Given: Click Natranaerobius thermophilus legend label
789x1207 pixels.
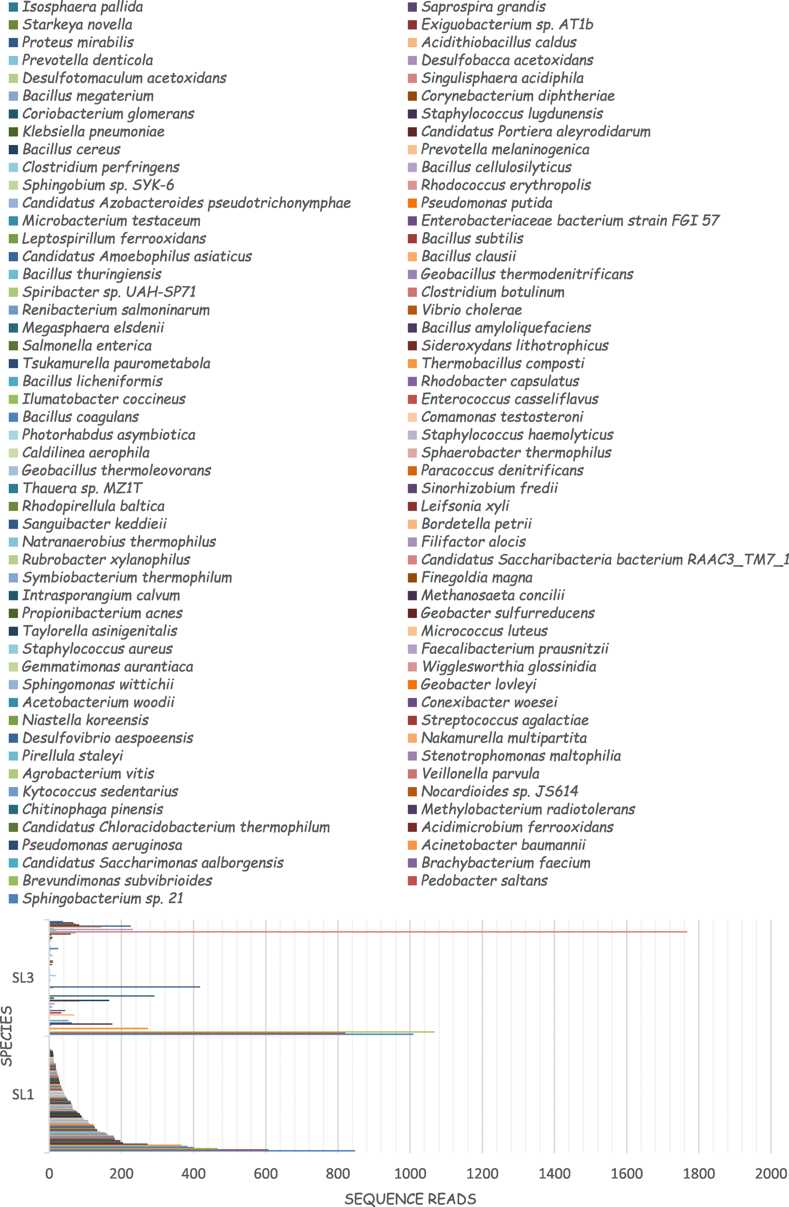Looking at the screenshot, I should pyautogui.click(x=119, y=542).
